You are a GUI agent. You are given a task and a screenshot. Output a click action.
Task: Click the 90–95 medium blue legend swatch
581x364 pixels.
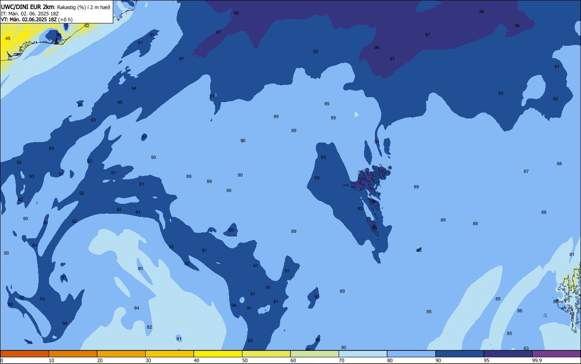459,354
